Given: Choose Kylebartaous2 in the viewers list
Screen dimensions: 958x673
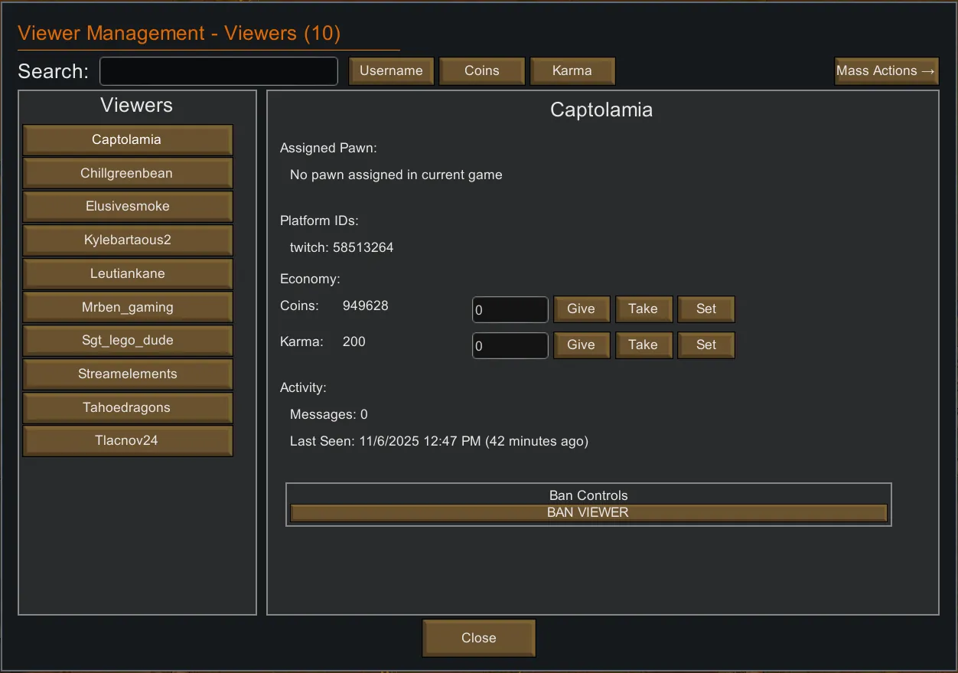Looking at the screenshot, I should pyautogui.click(x=127, y=240).
